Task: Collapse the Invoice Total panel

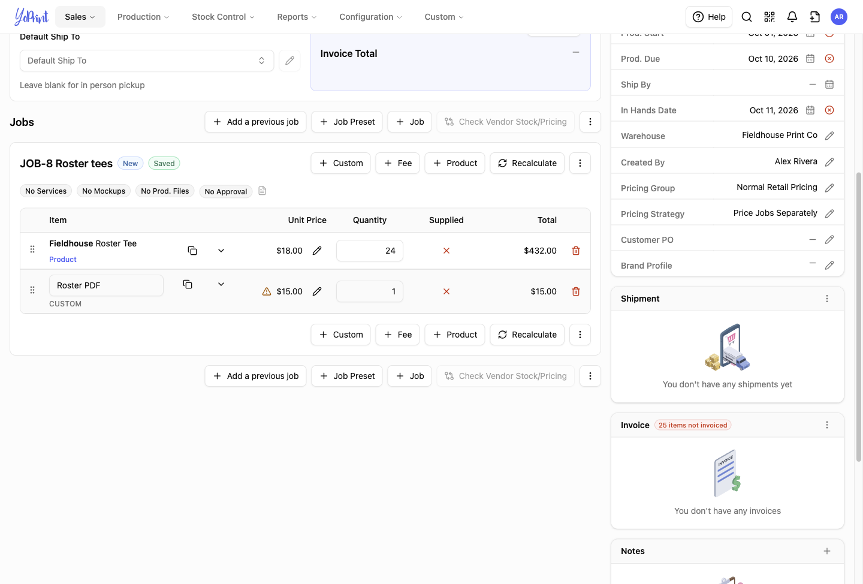Action: (576, 53)
